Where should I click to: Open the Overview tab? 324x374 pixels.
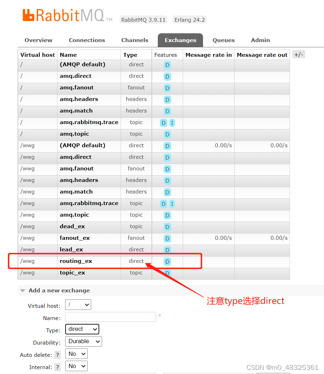pos(39,40)
